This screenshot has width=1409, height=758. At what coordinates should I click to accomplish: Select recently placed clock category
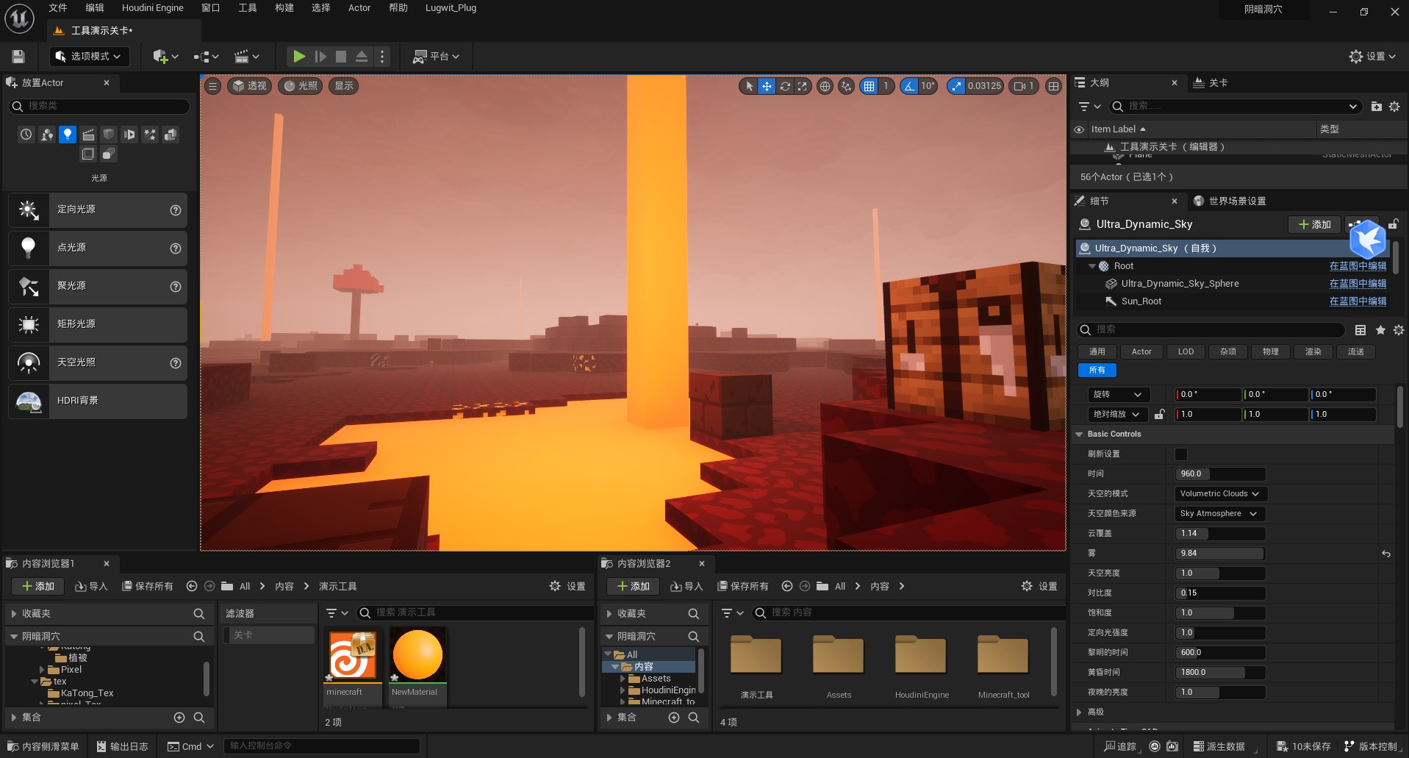pyautogui.click(x=26, y=134)
